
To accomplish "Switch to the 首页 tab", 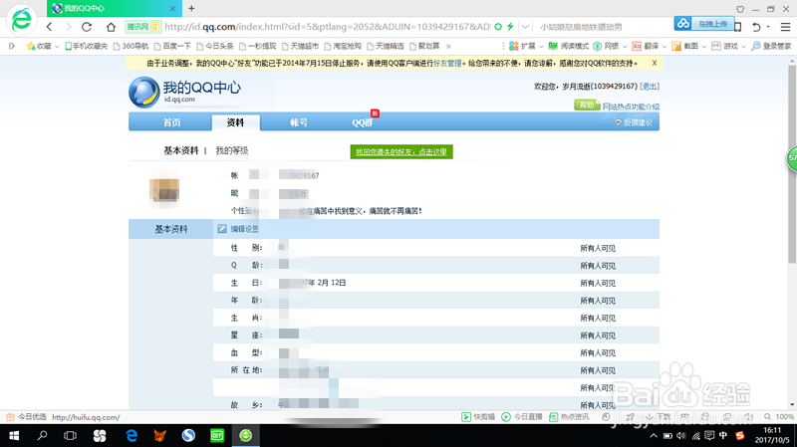I will click(x=171, y=122).
